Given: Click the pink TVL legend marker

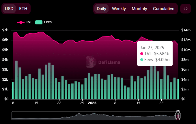Looking at the screenshot, I should pyautogui.click(x=21, y=22).
